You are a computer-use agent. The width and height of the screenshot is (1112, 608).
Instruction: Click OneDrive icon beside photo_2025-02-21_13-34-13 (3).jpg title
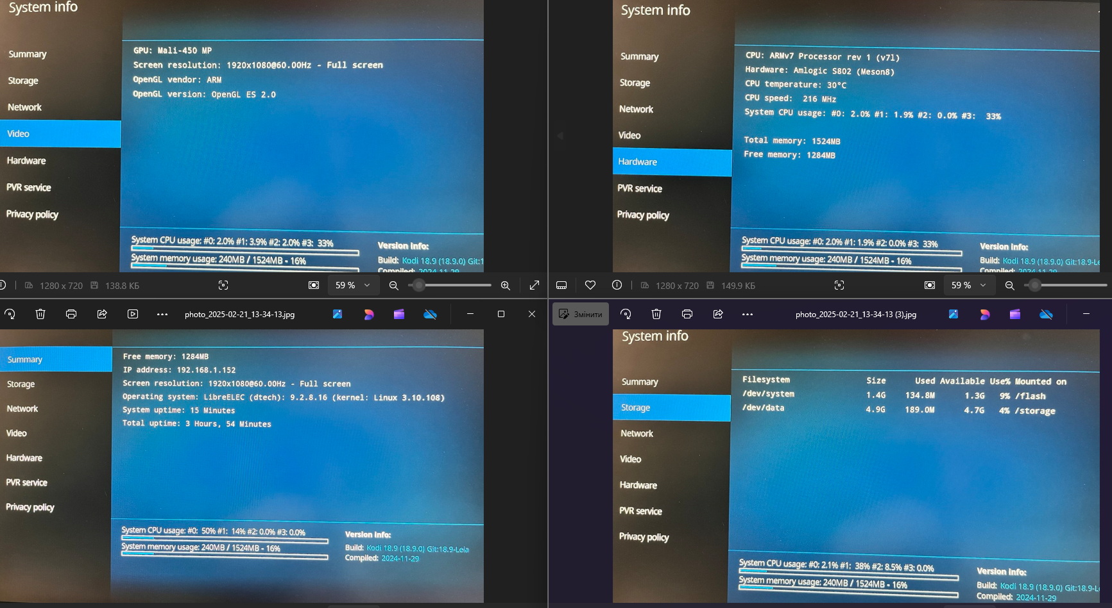1046,314
